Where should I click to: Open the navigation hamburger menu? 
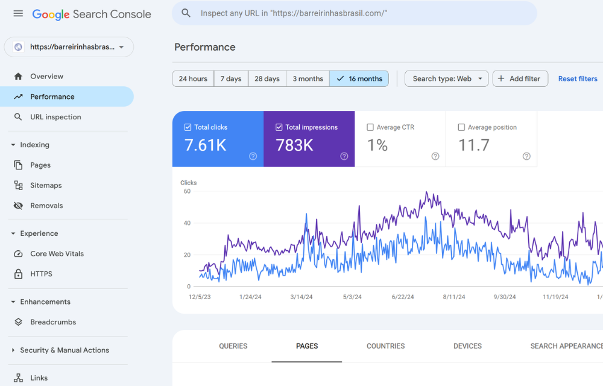[x=17, y=14]
